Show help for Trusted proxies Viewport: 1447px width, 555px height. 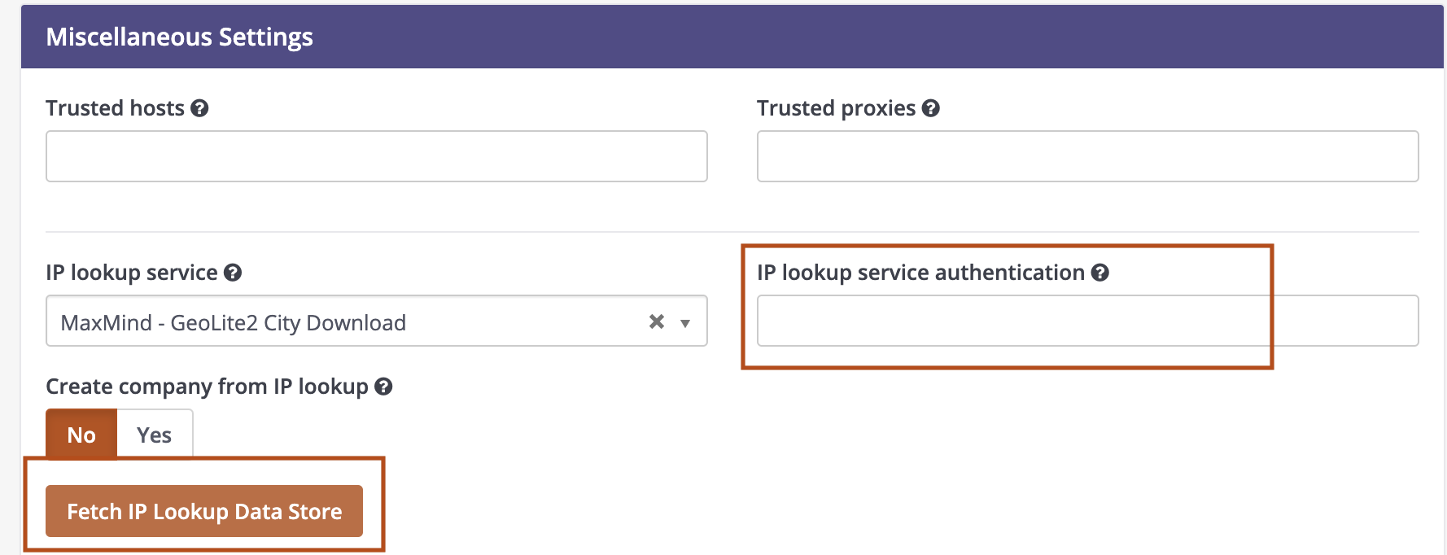click(931, 108)
